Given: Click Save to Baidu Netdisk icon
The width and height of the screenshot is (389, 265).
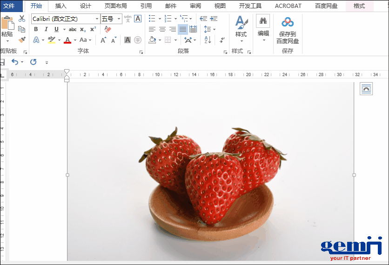Looking at the screenshot, I should pos(288,22).
